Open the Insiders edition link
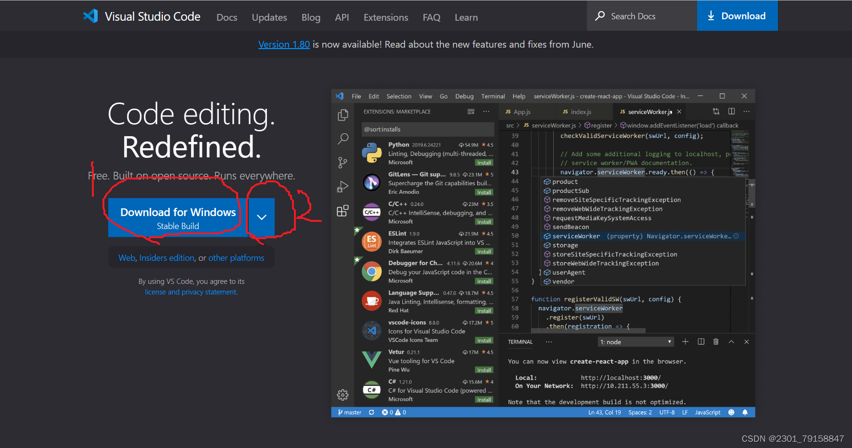This screenshot has height=448, width=852. point(167,258)
